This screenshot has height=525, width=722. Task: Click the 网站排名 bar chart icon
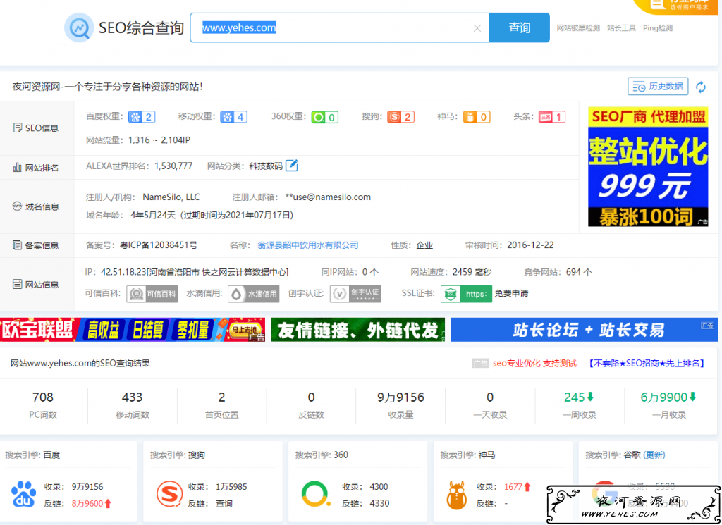coord(17,168)
